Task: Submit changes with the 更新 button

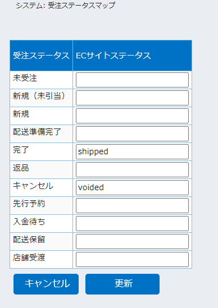Action: [x=122, y=284]
